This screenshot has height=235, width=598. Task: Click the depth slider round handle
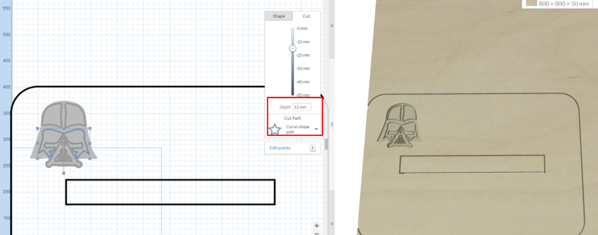pos(293,48)
